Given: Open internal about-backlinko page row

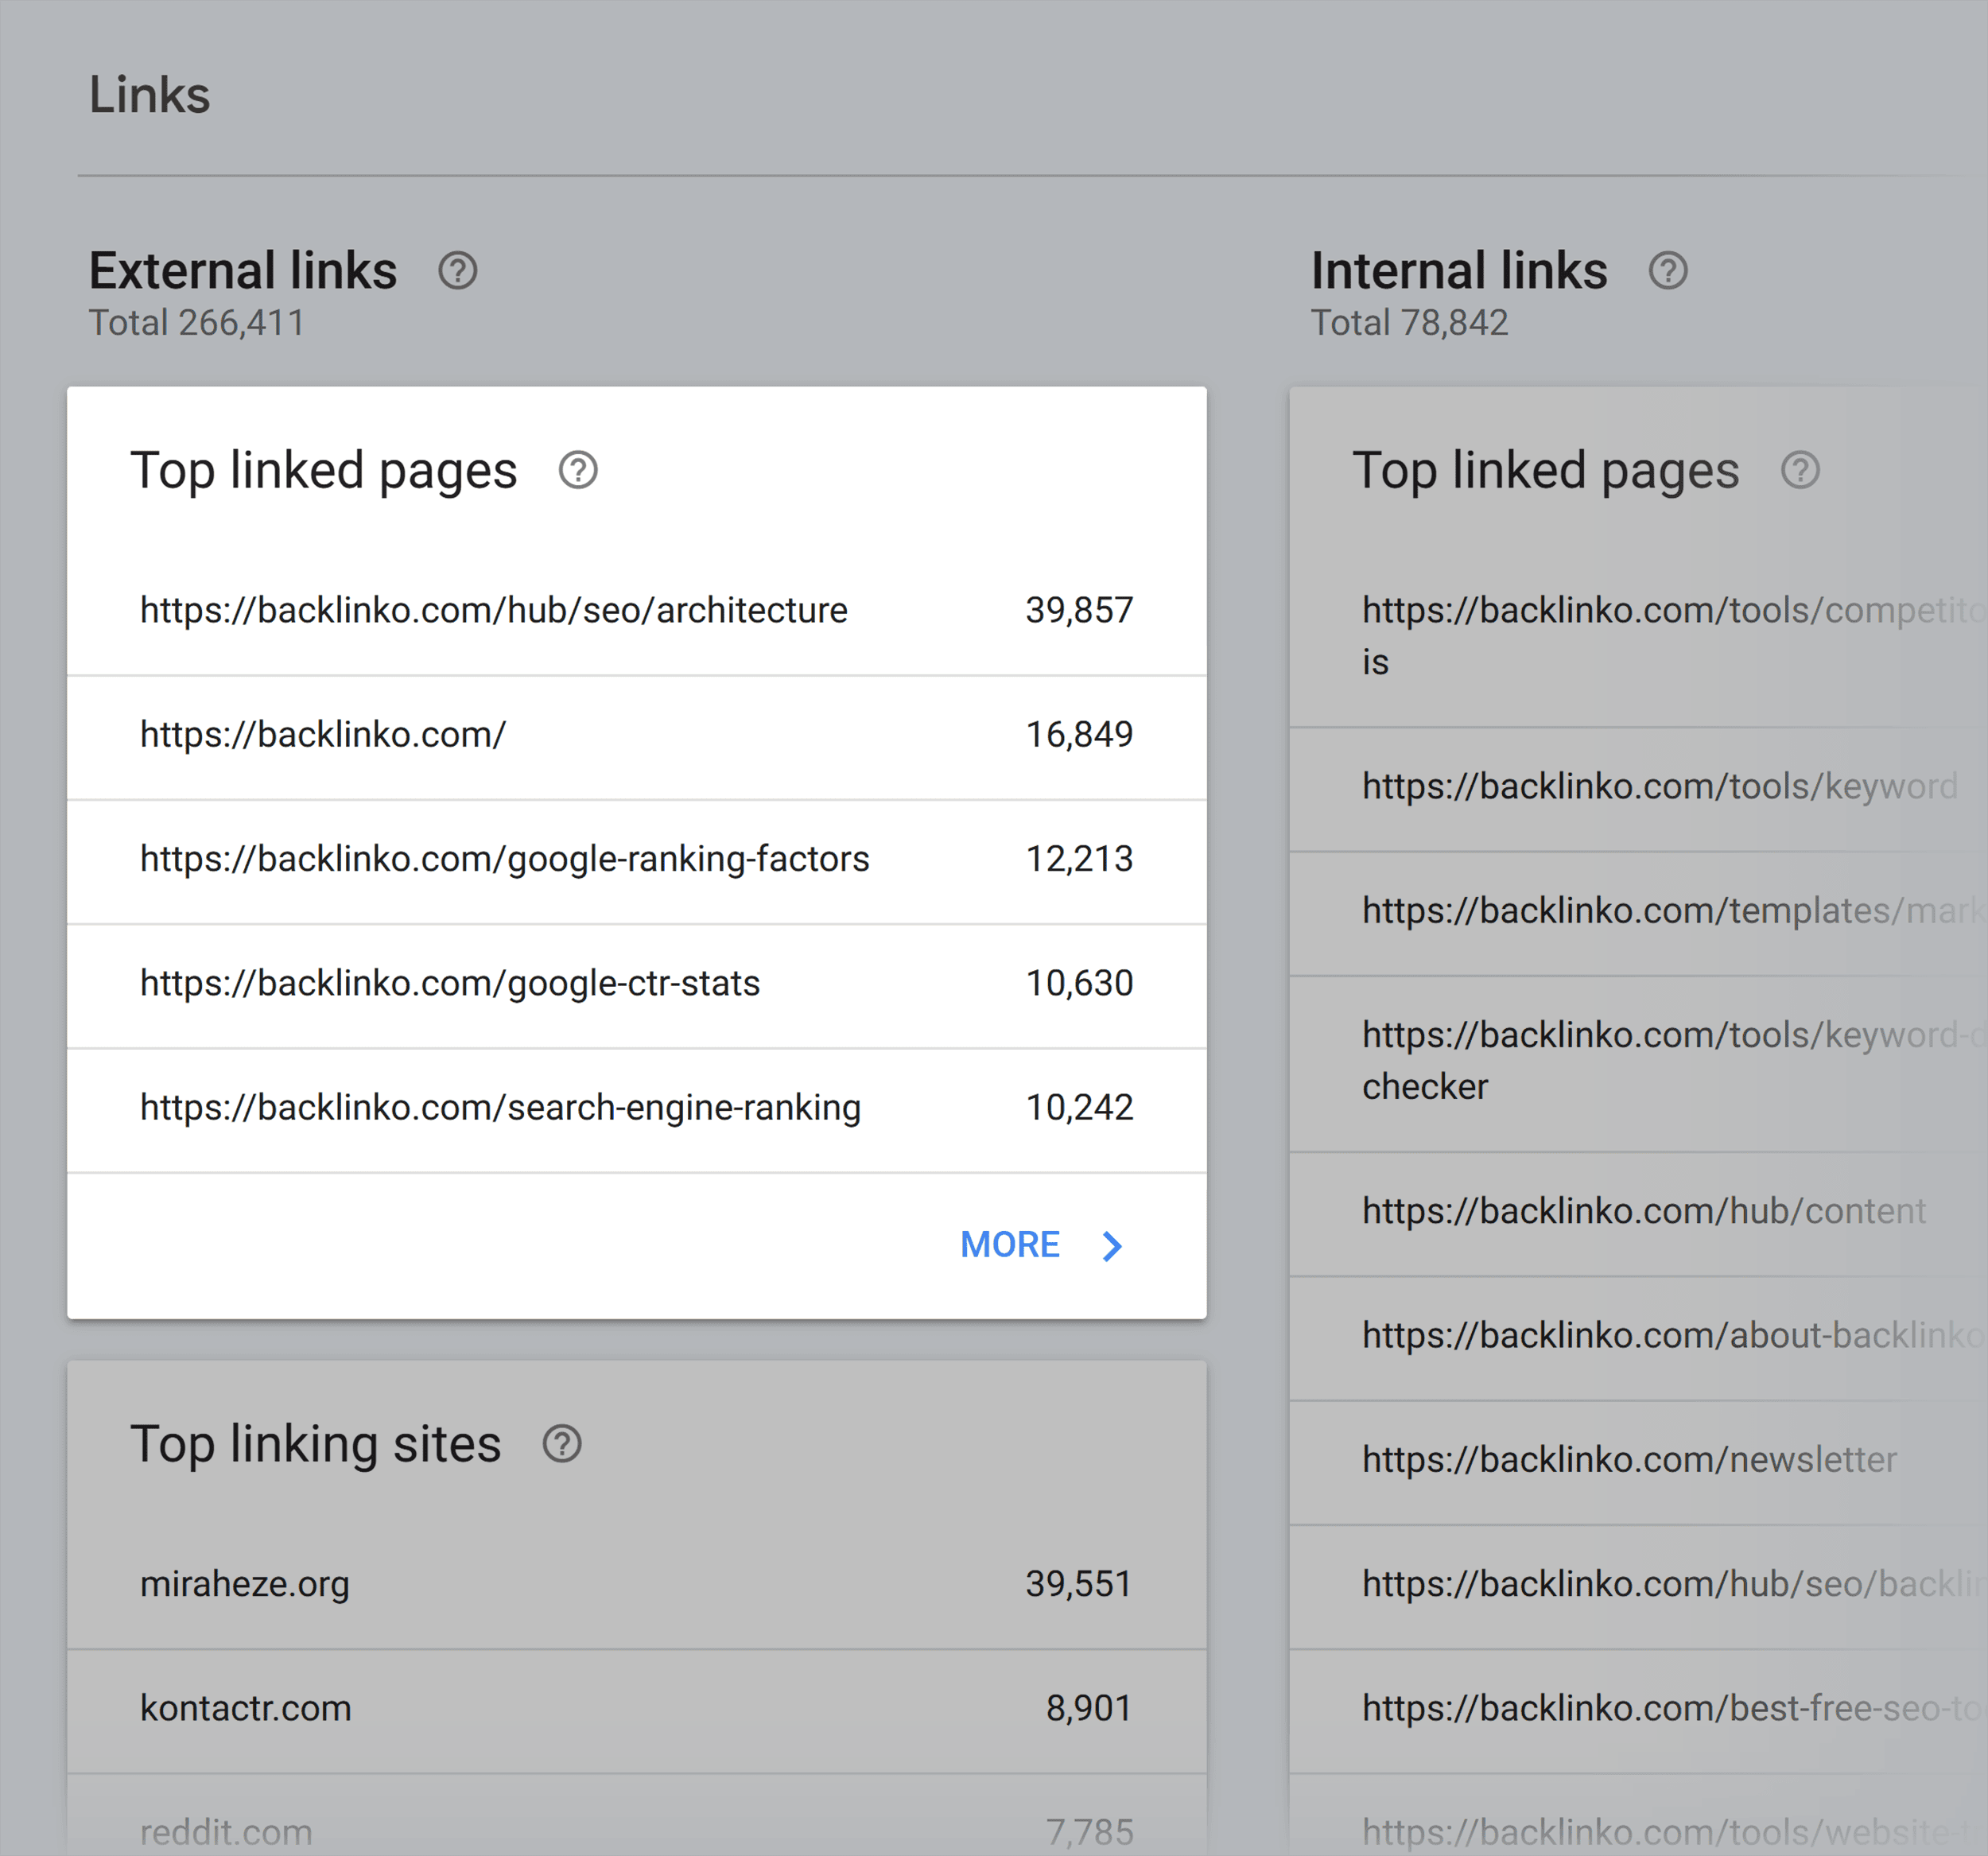Looking at the screenshot, I should tap(1638, 1338).
